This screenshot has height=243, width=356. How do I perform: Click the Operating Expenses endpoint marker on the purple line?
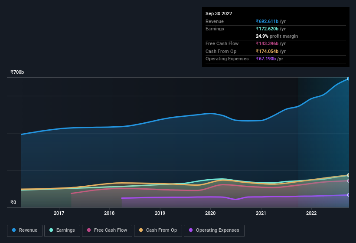pos(349,195)
